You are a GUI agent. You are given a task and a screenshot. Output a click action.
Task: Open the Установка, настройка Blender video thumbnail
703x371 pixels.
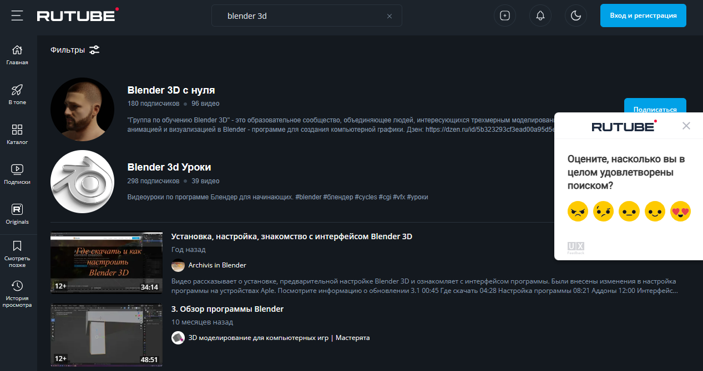click(x=107, y=262)
